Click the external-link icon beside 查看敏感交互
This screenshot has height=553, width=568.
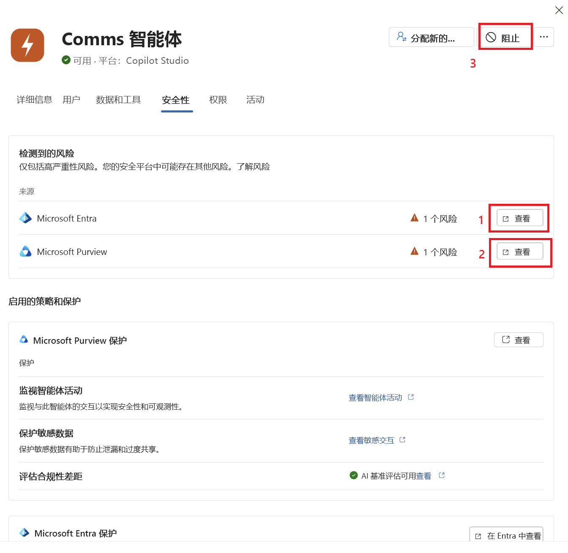coord(402,440)
